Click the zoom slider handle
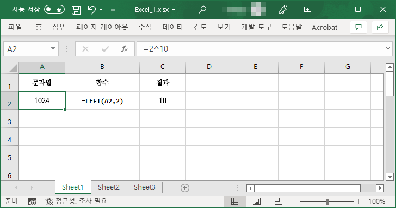396x208 pixels. (x=327, y=201)
